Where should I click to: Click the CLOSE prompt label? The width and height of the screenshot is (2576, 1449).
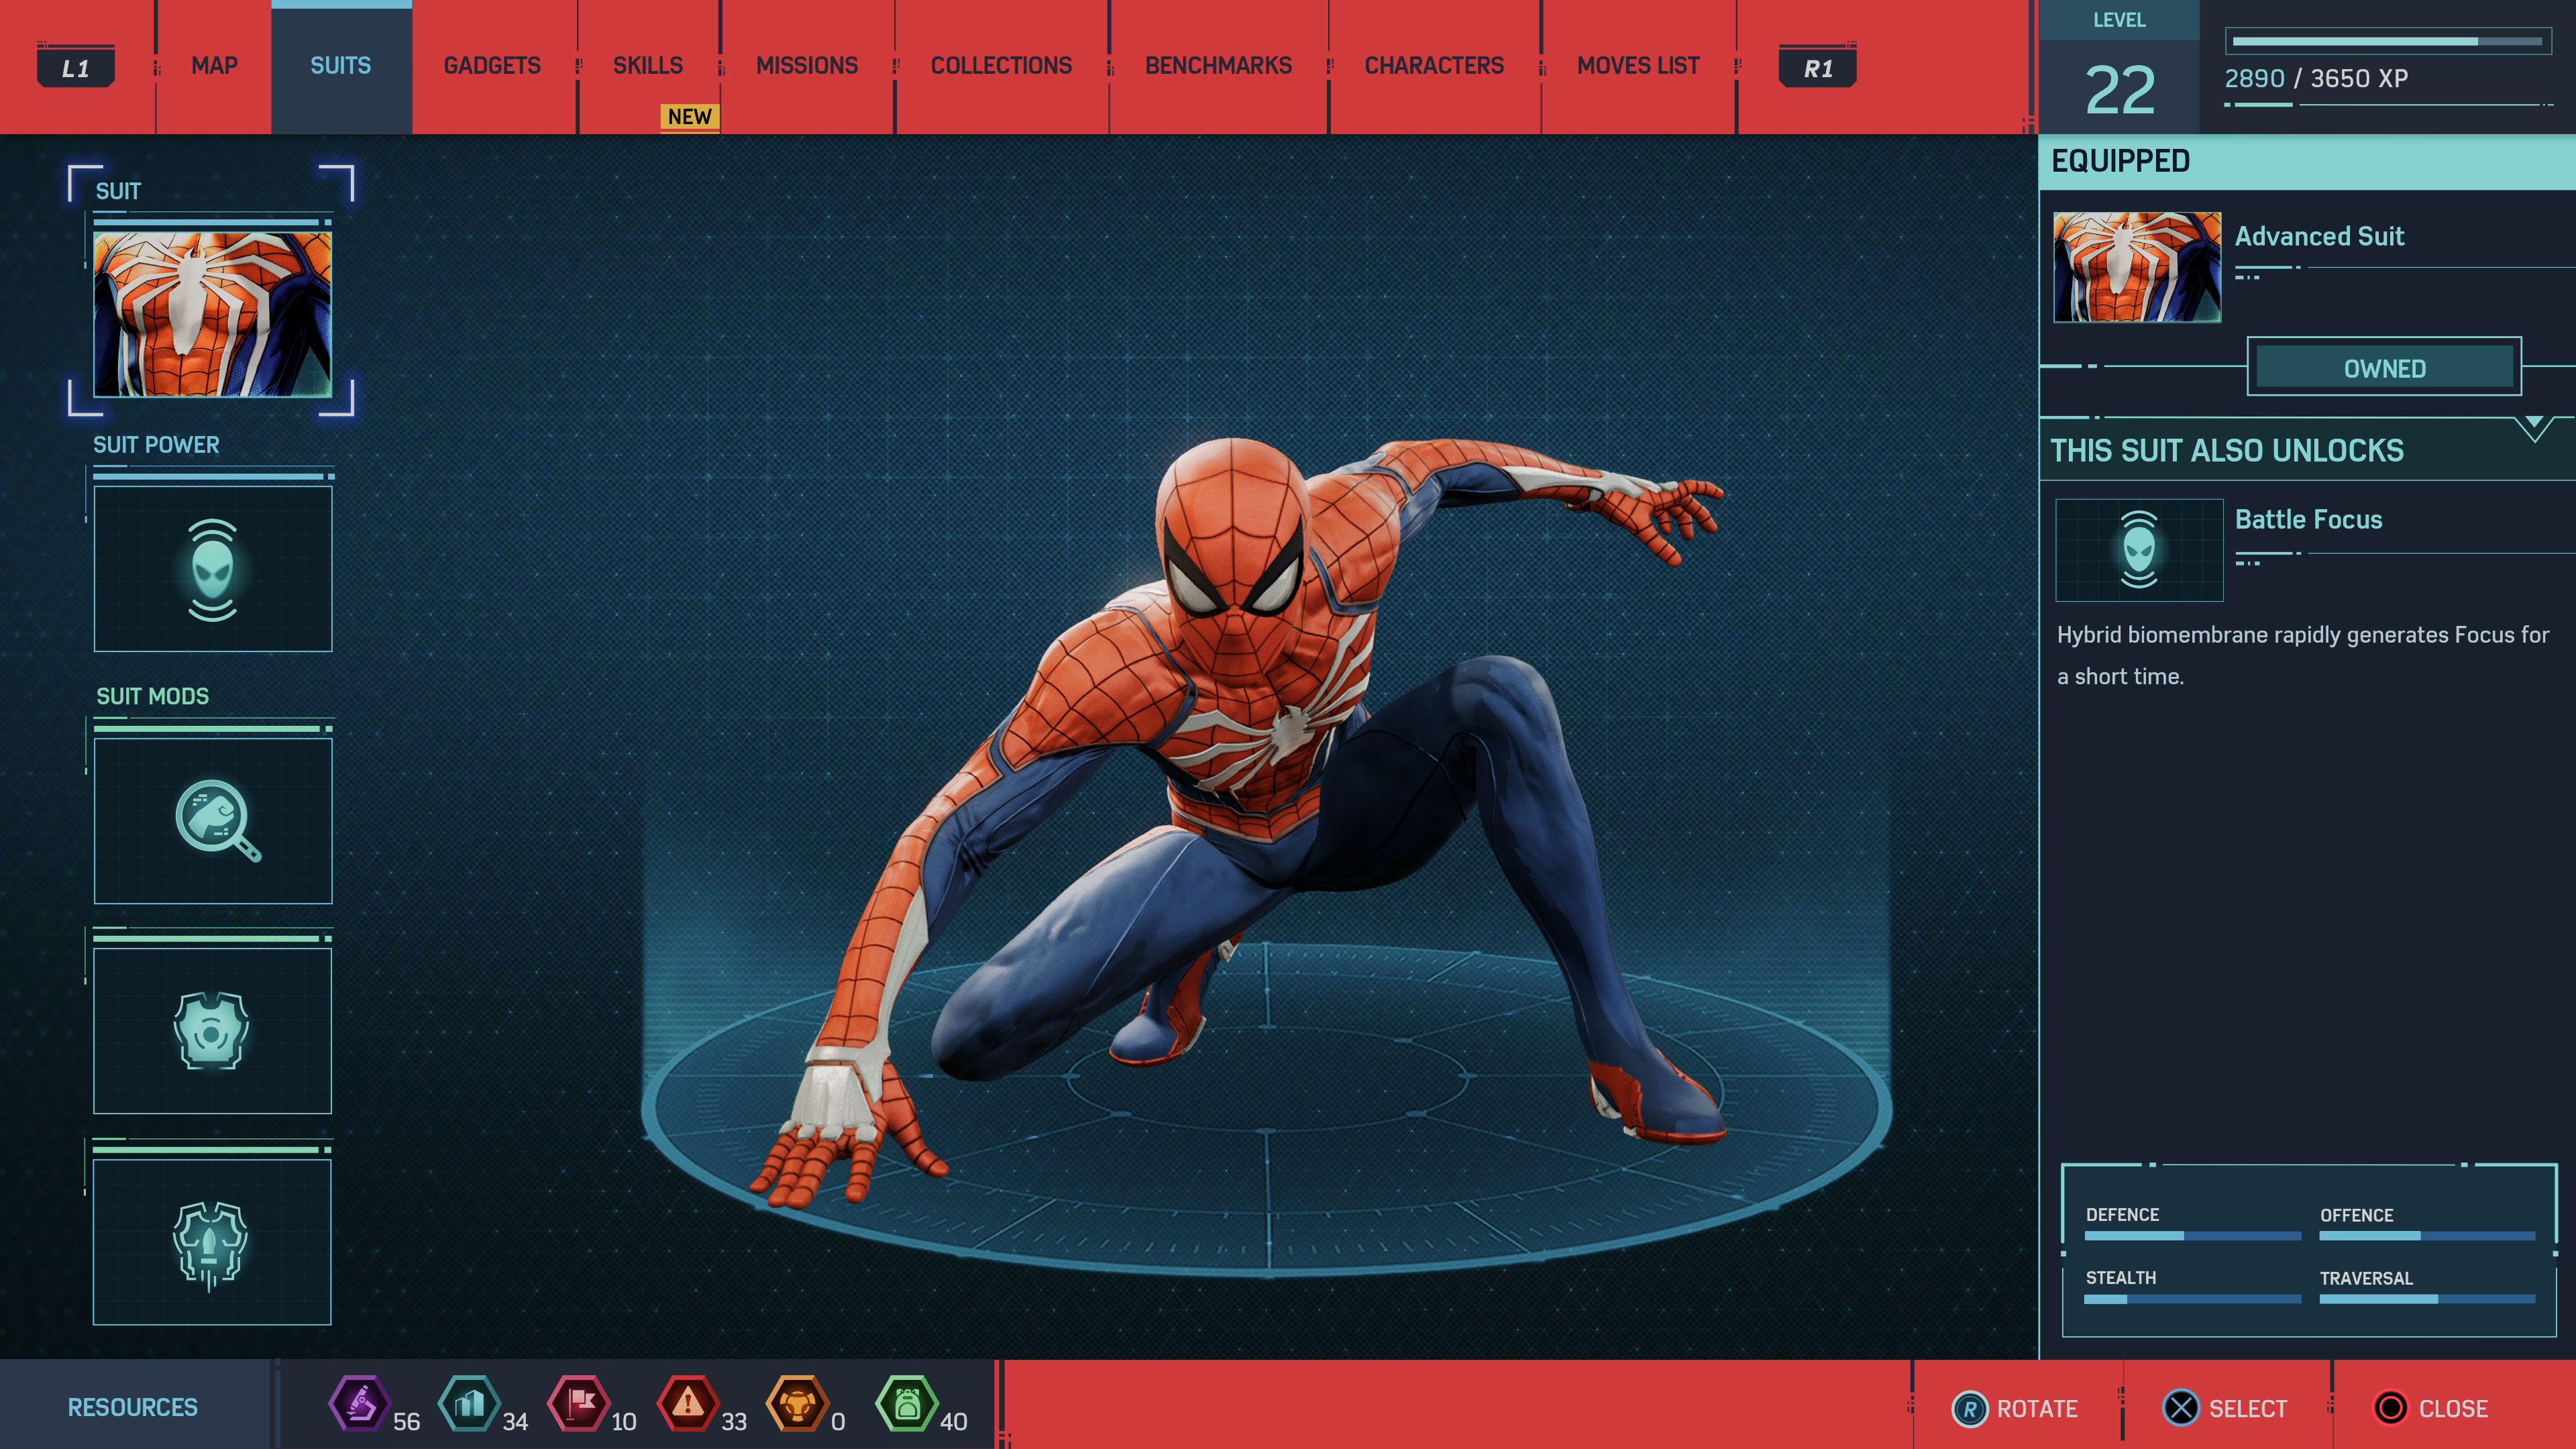tap(2453, 1409)
